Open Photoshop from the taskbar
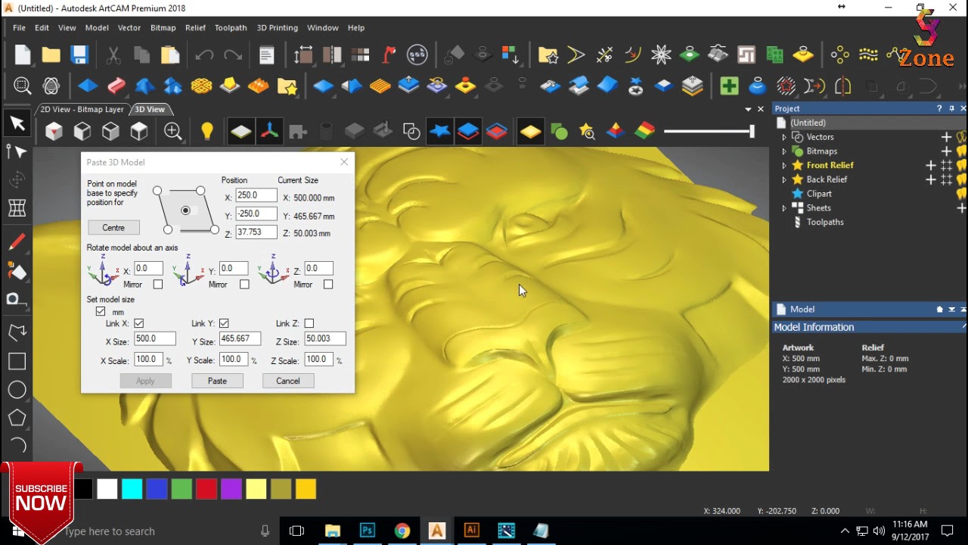 [x=367, y=531]
